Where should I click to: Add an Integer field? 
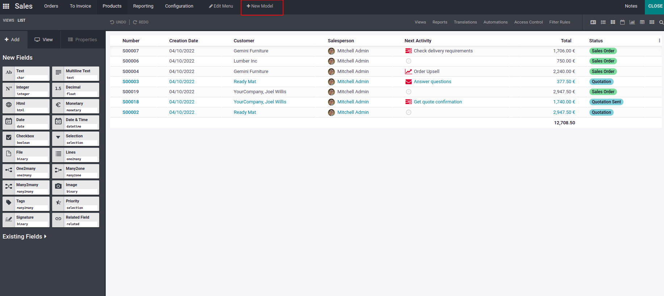(x=26, y=90)
